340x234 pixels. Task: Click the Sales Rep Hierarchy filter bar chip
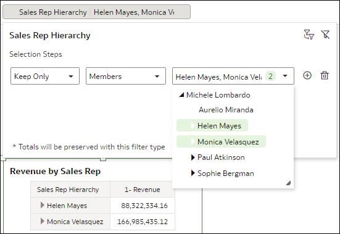pos(96,12)
